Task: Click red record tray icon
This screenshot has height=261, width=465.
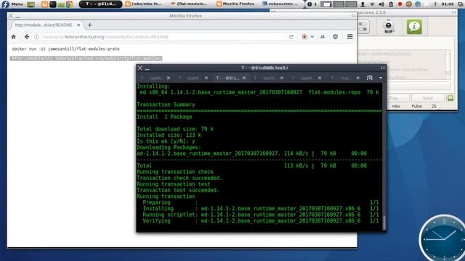Action: coord(400,4)
